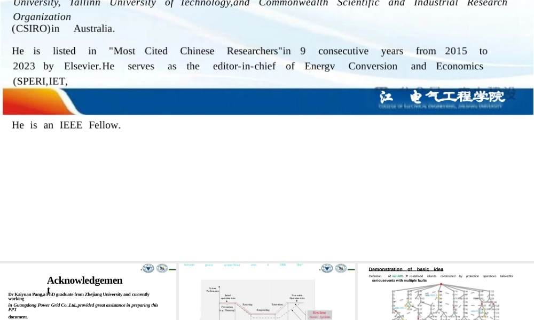This screenshot has height=320, width=534.
Task: Open the Acknowledgement slide thumbnail
Action: pos(88,291)
